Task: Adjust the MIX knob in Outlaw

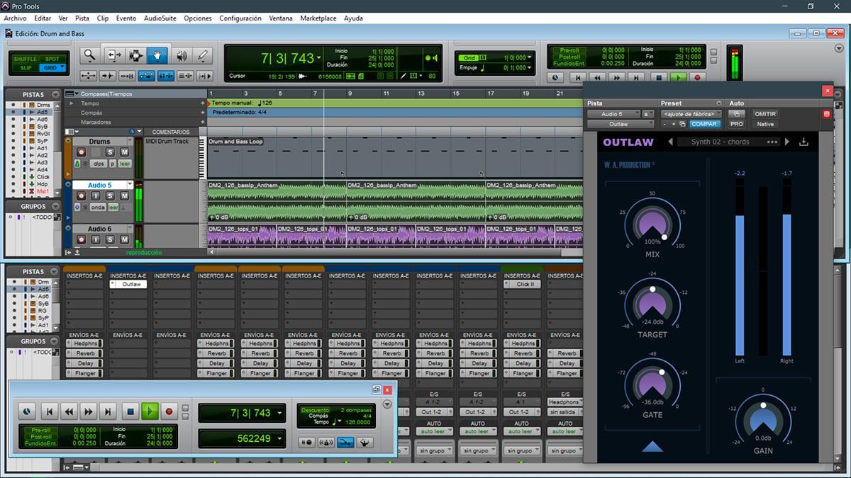Action: pyautogui.click(x=652, y=224)
